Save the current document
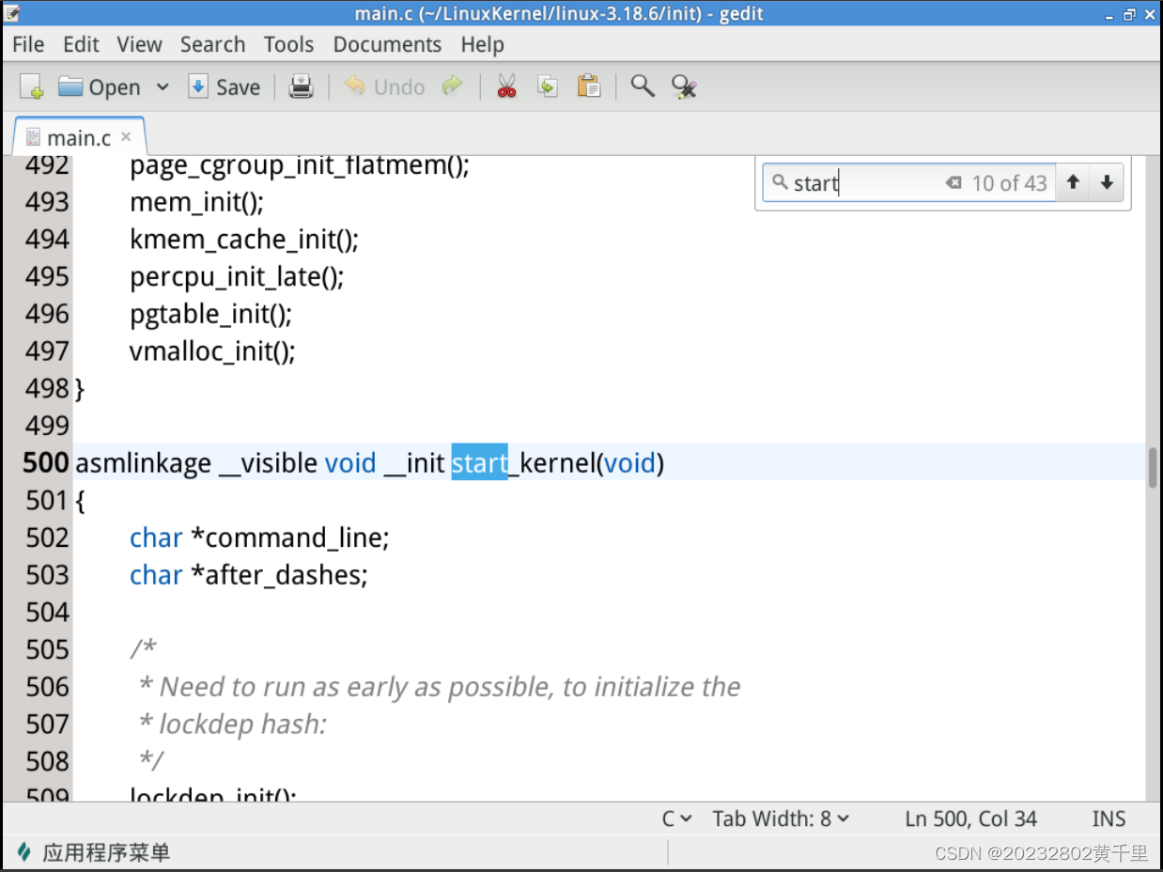Viewport: 1163px width, 872px height. [x=224, y=87]
